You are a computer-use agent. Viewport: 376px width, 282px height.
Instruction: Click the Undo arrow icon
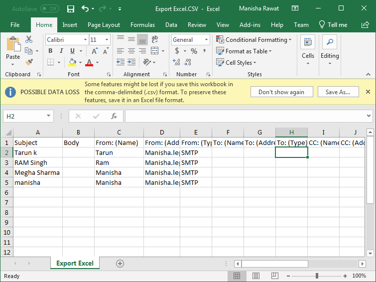coord(85,9)
